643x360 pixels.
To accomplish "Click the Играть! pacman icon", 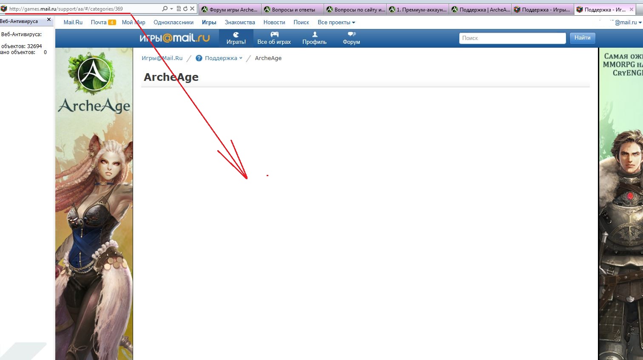I will (x=236, y=34).
